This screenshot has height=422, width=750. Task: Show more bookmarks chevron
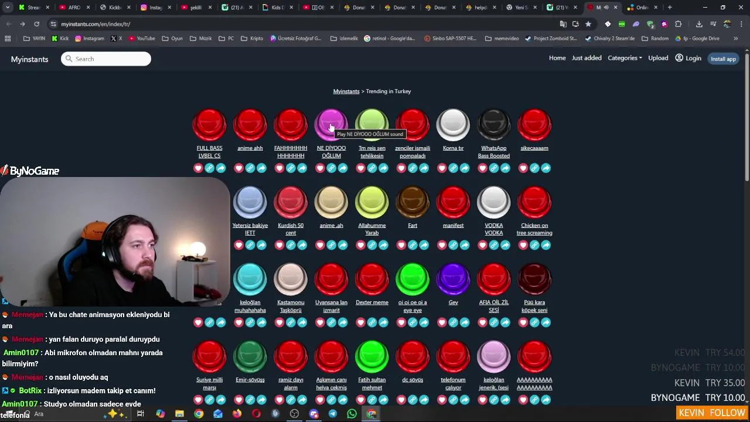[x=737, y=39]
